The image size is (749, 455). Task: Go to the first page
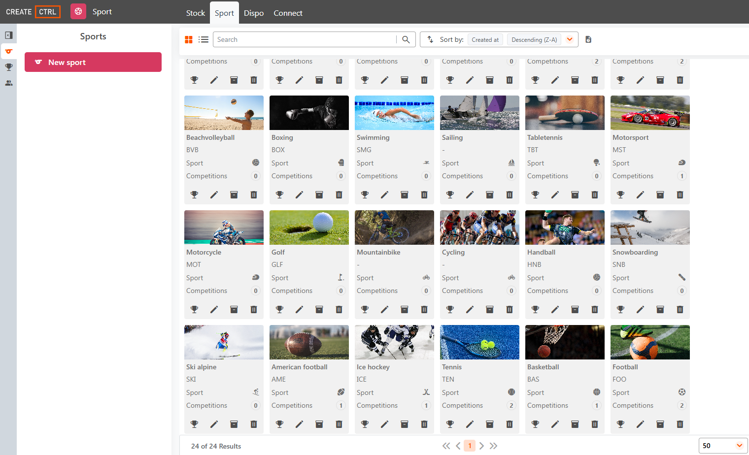(x=446, y=446)
